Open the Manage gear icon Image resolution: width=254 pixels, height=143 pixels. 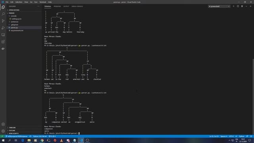click(x=3, y=131)
